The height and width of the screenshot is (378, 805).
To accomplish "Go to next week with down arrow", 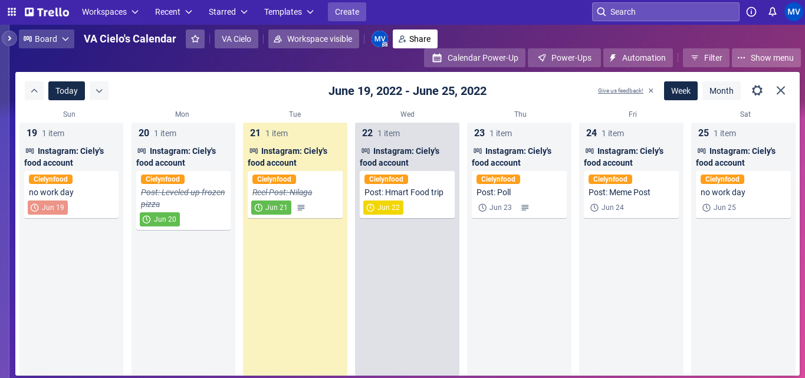I will click(x=99, y=91).
